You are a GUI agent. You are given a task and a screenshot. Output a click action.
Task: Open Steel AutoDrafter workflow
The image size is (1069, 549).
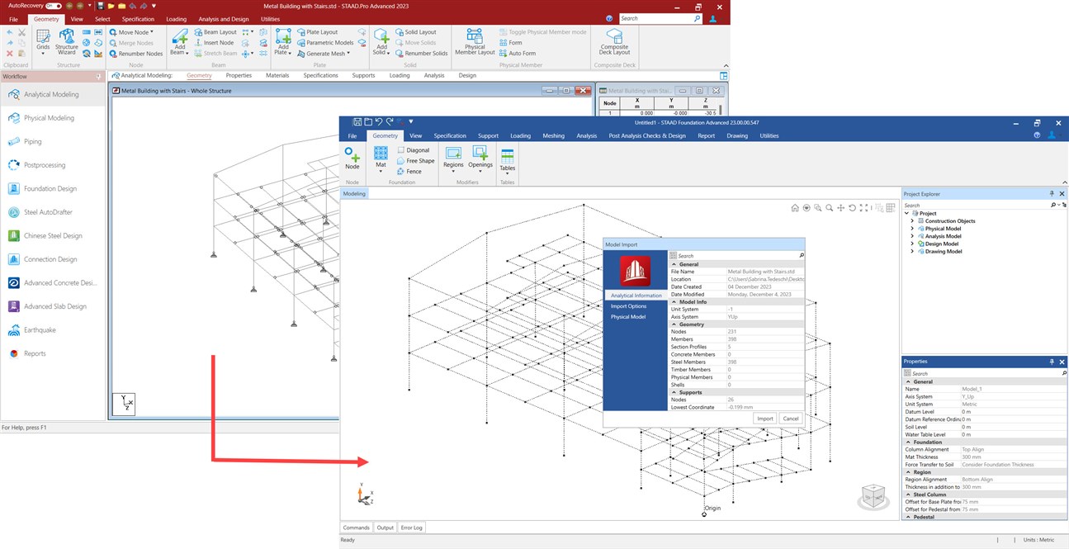coord(54,212)
